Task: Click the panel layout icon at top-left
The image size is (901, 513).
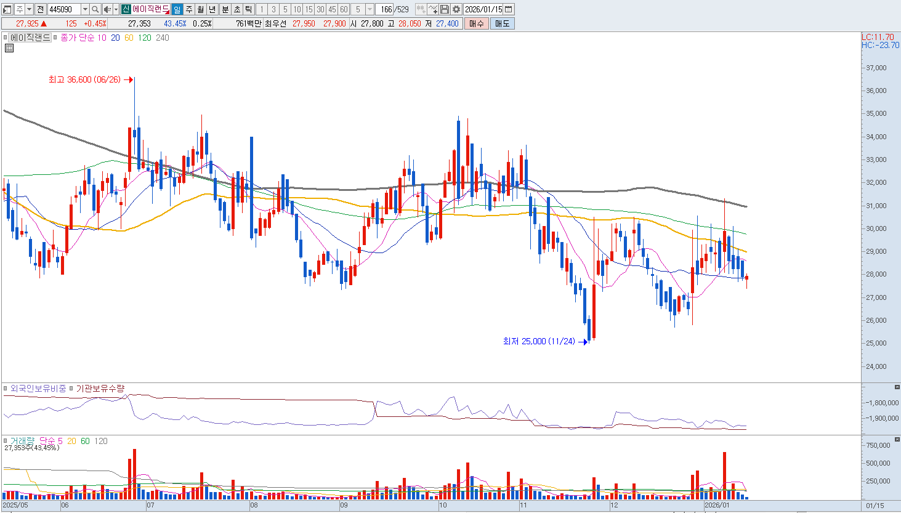Action: [x=7, y=9]
